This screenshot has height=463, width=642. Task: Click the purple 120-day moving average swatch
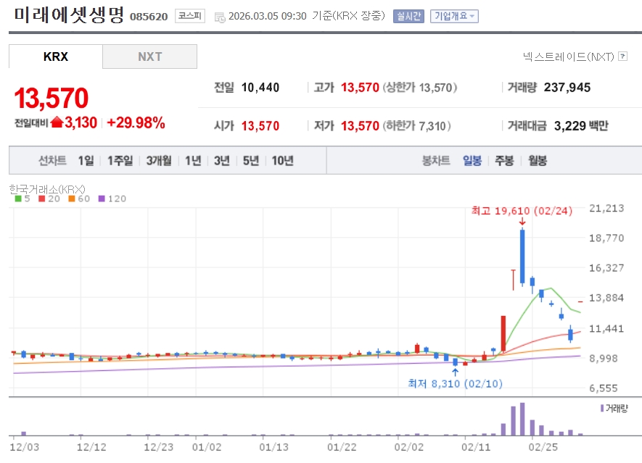[102, 199]
